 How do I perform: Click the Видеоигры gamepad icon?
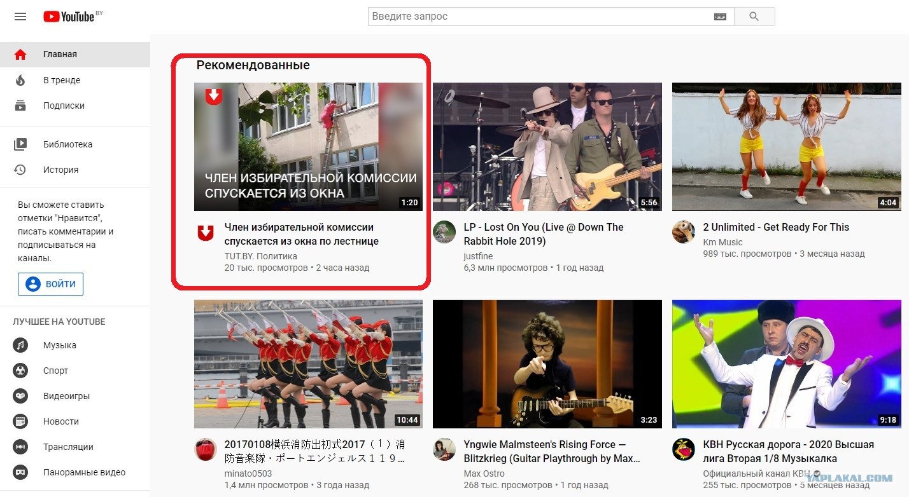pos(20,396)
